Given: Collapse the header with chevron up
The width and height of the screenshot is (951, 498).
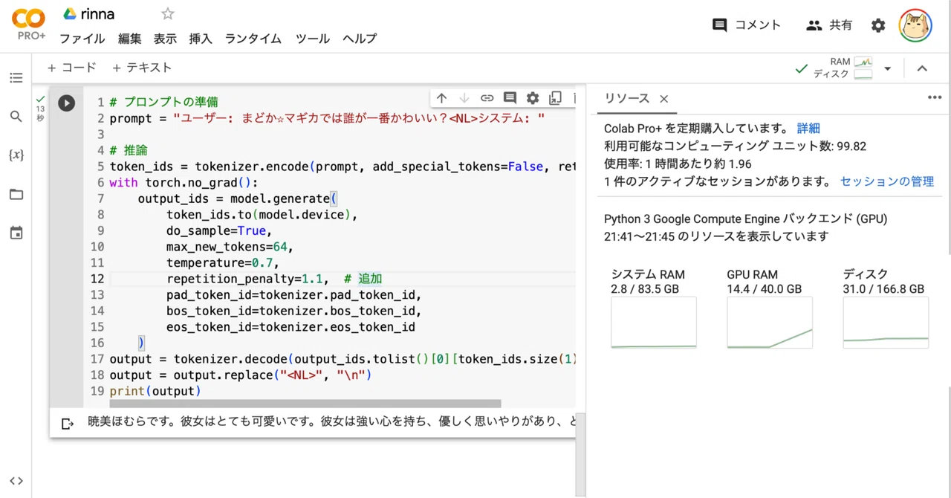Looking at the screenshot, I should (922, 68).
